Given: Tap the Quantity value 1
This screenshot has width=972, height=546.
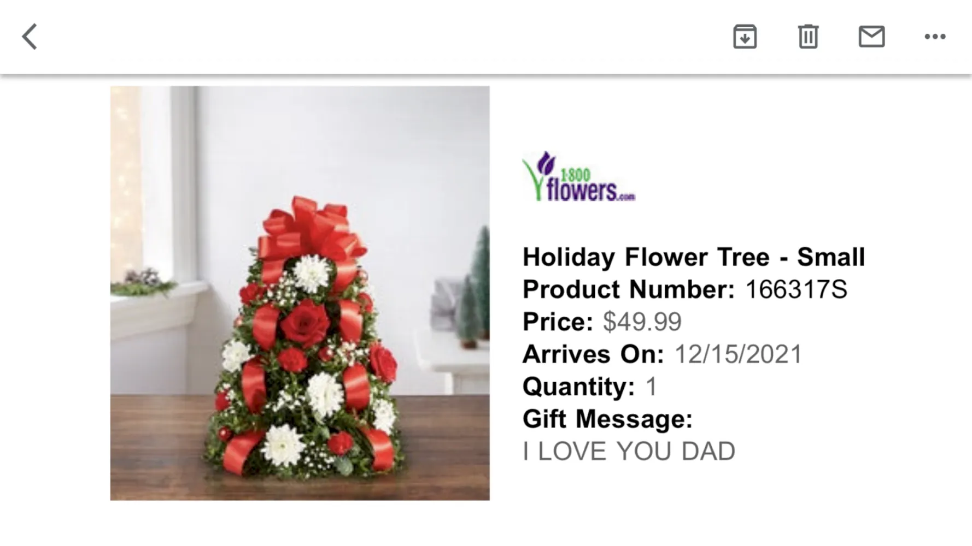Looking at the screenshot, I should pyautogui.click(x=651, y=387).
